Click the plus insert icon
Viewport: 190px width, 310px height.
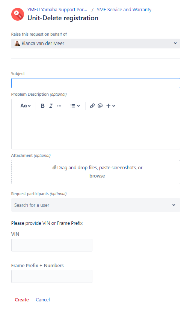pyautogui.click(x=109, y=106)
